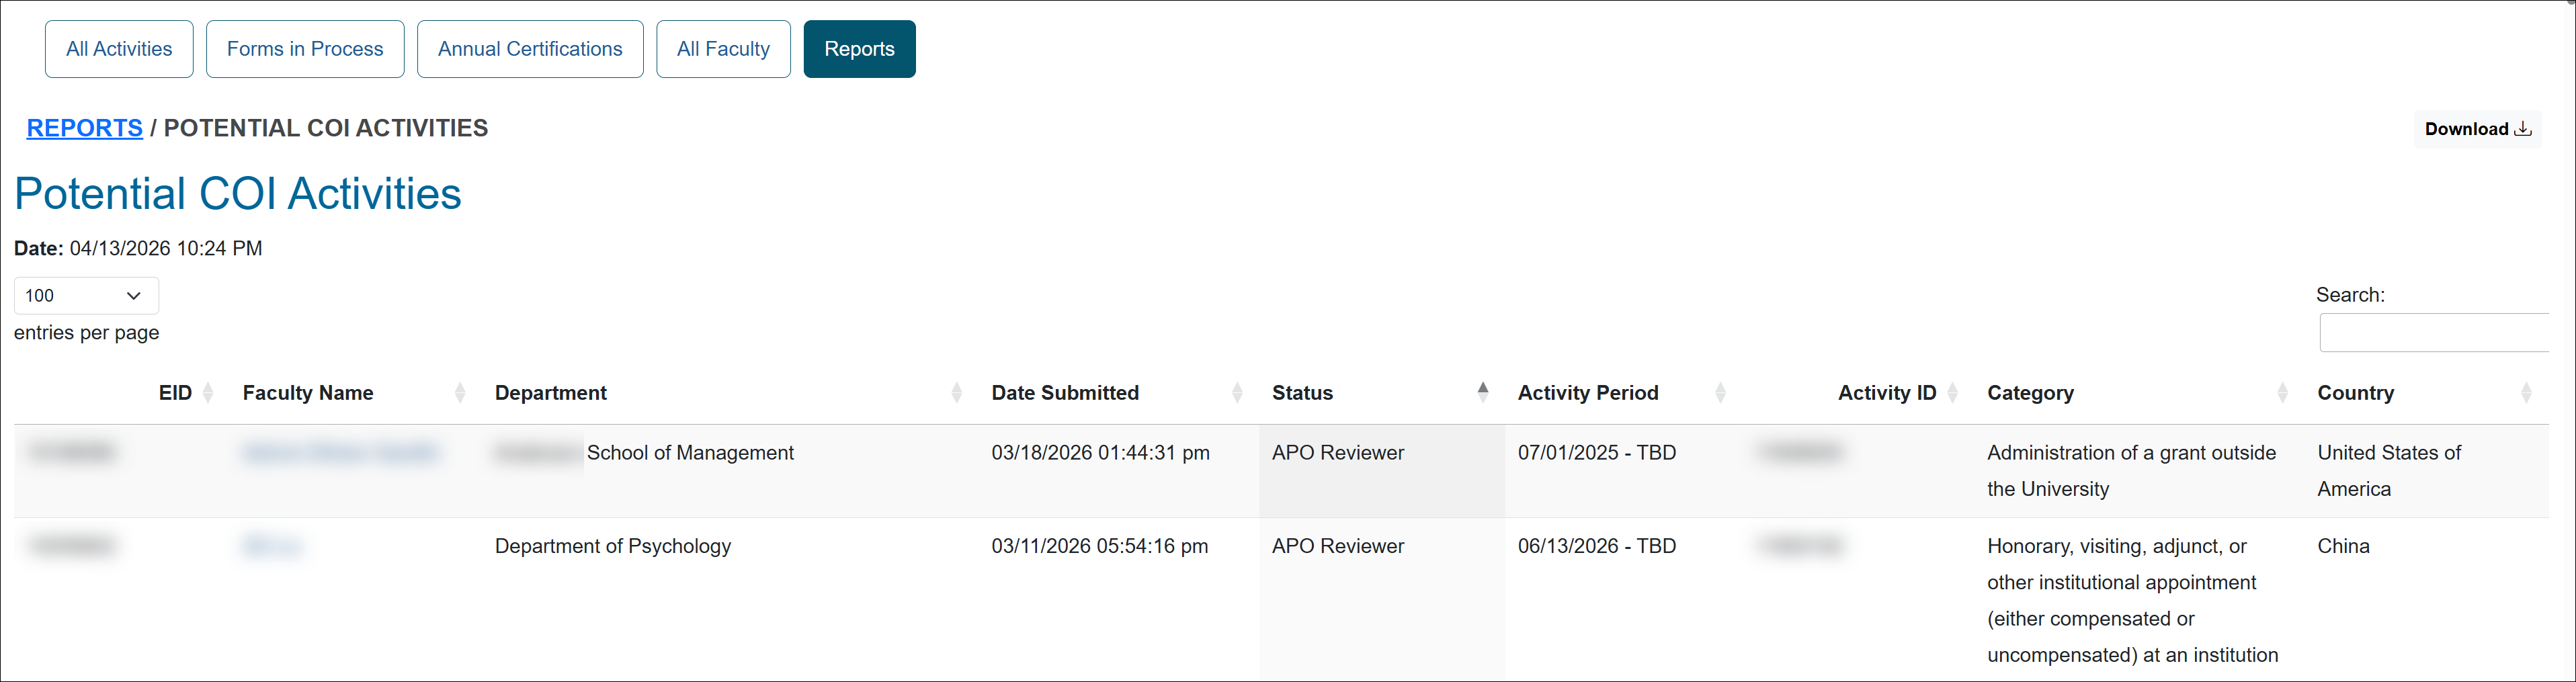Sort table by EID column arrows
Viewport: 2576px width, 682px height.
(208, 393)
